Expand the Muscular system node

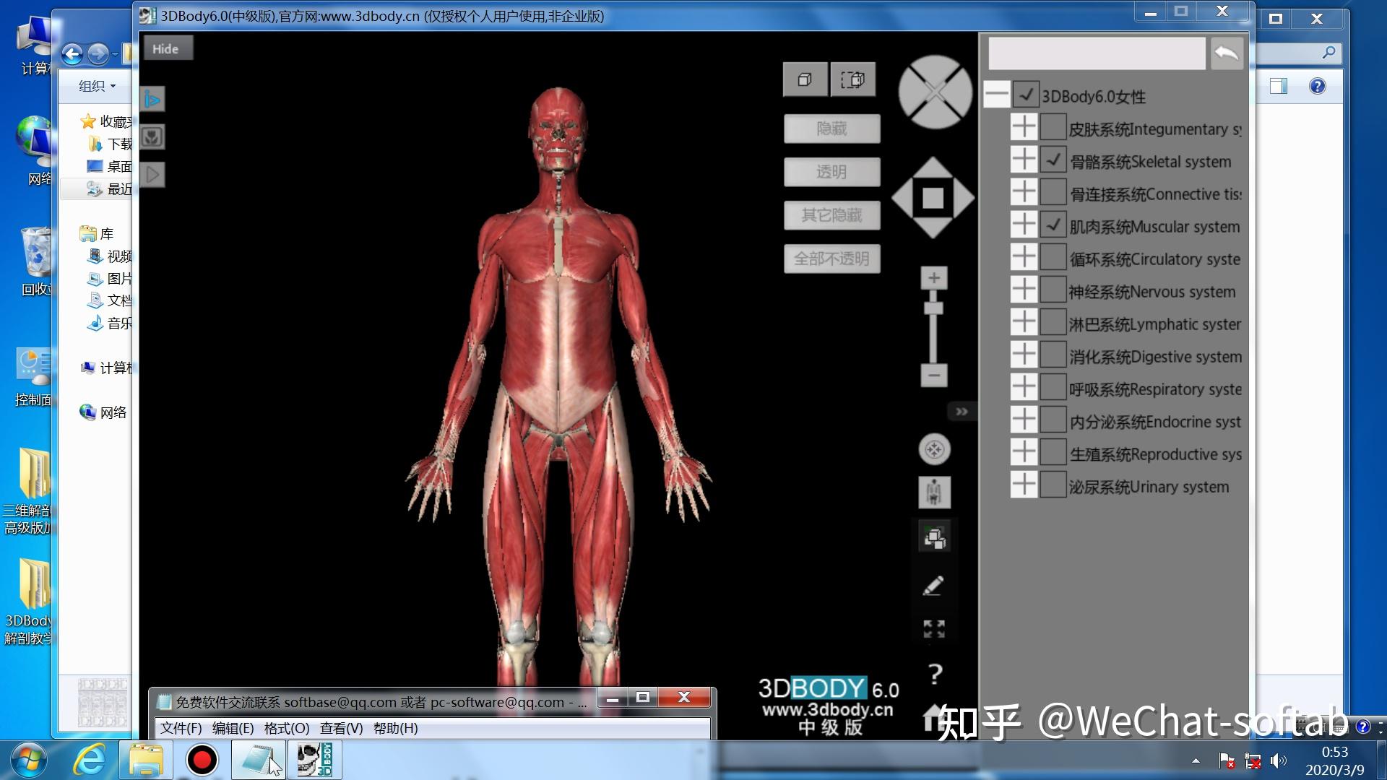(x=1024, y=225)
